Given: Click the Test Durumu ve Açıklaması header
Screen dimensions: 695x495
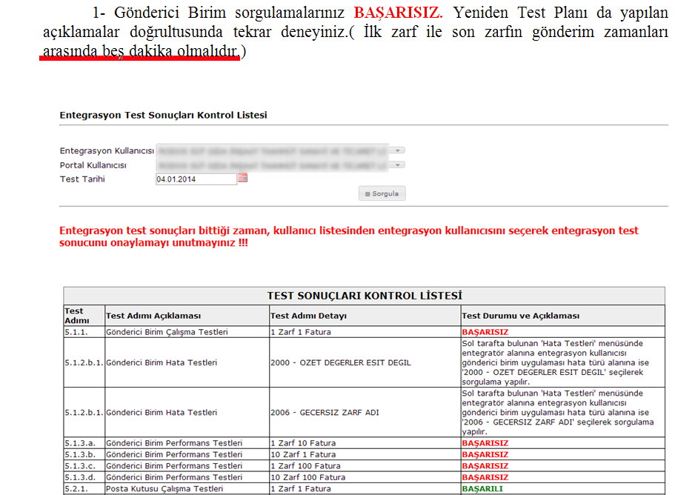Looking at the screenshot, I should point(520,316).
